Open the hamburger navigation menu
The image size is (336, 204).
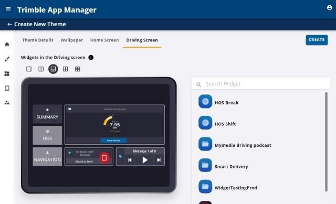8,9
